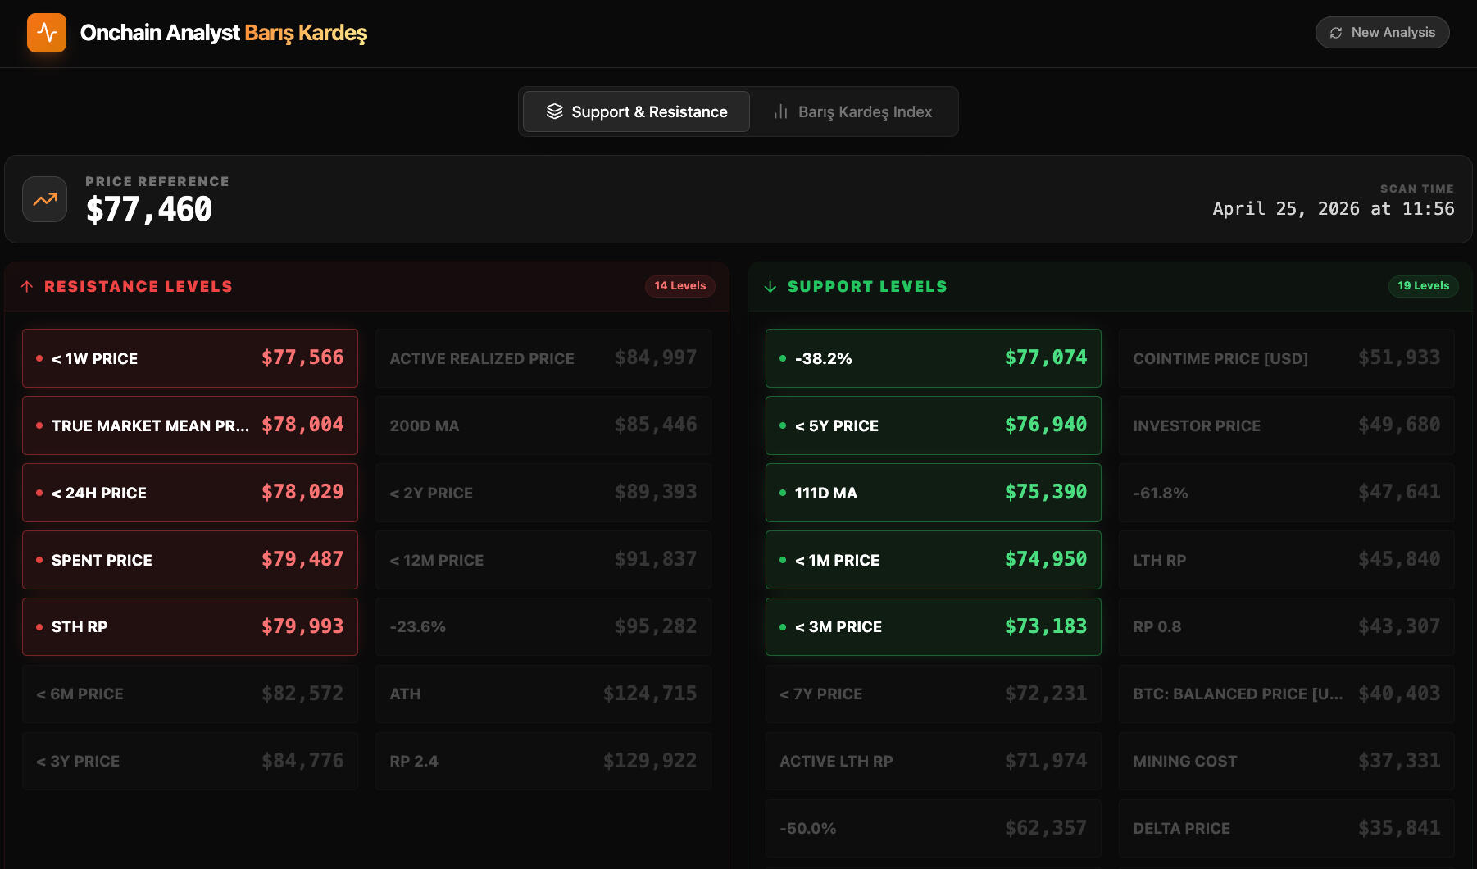Click the 111D MA support card

click(933, 493)
